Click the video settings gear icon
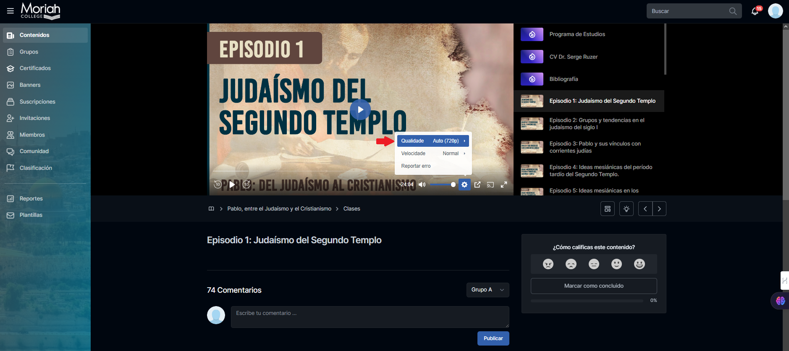The image size is (789, 351). pos(464,185)
